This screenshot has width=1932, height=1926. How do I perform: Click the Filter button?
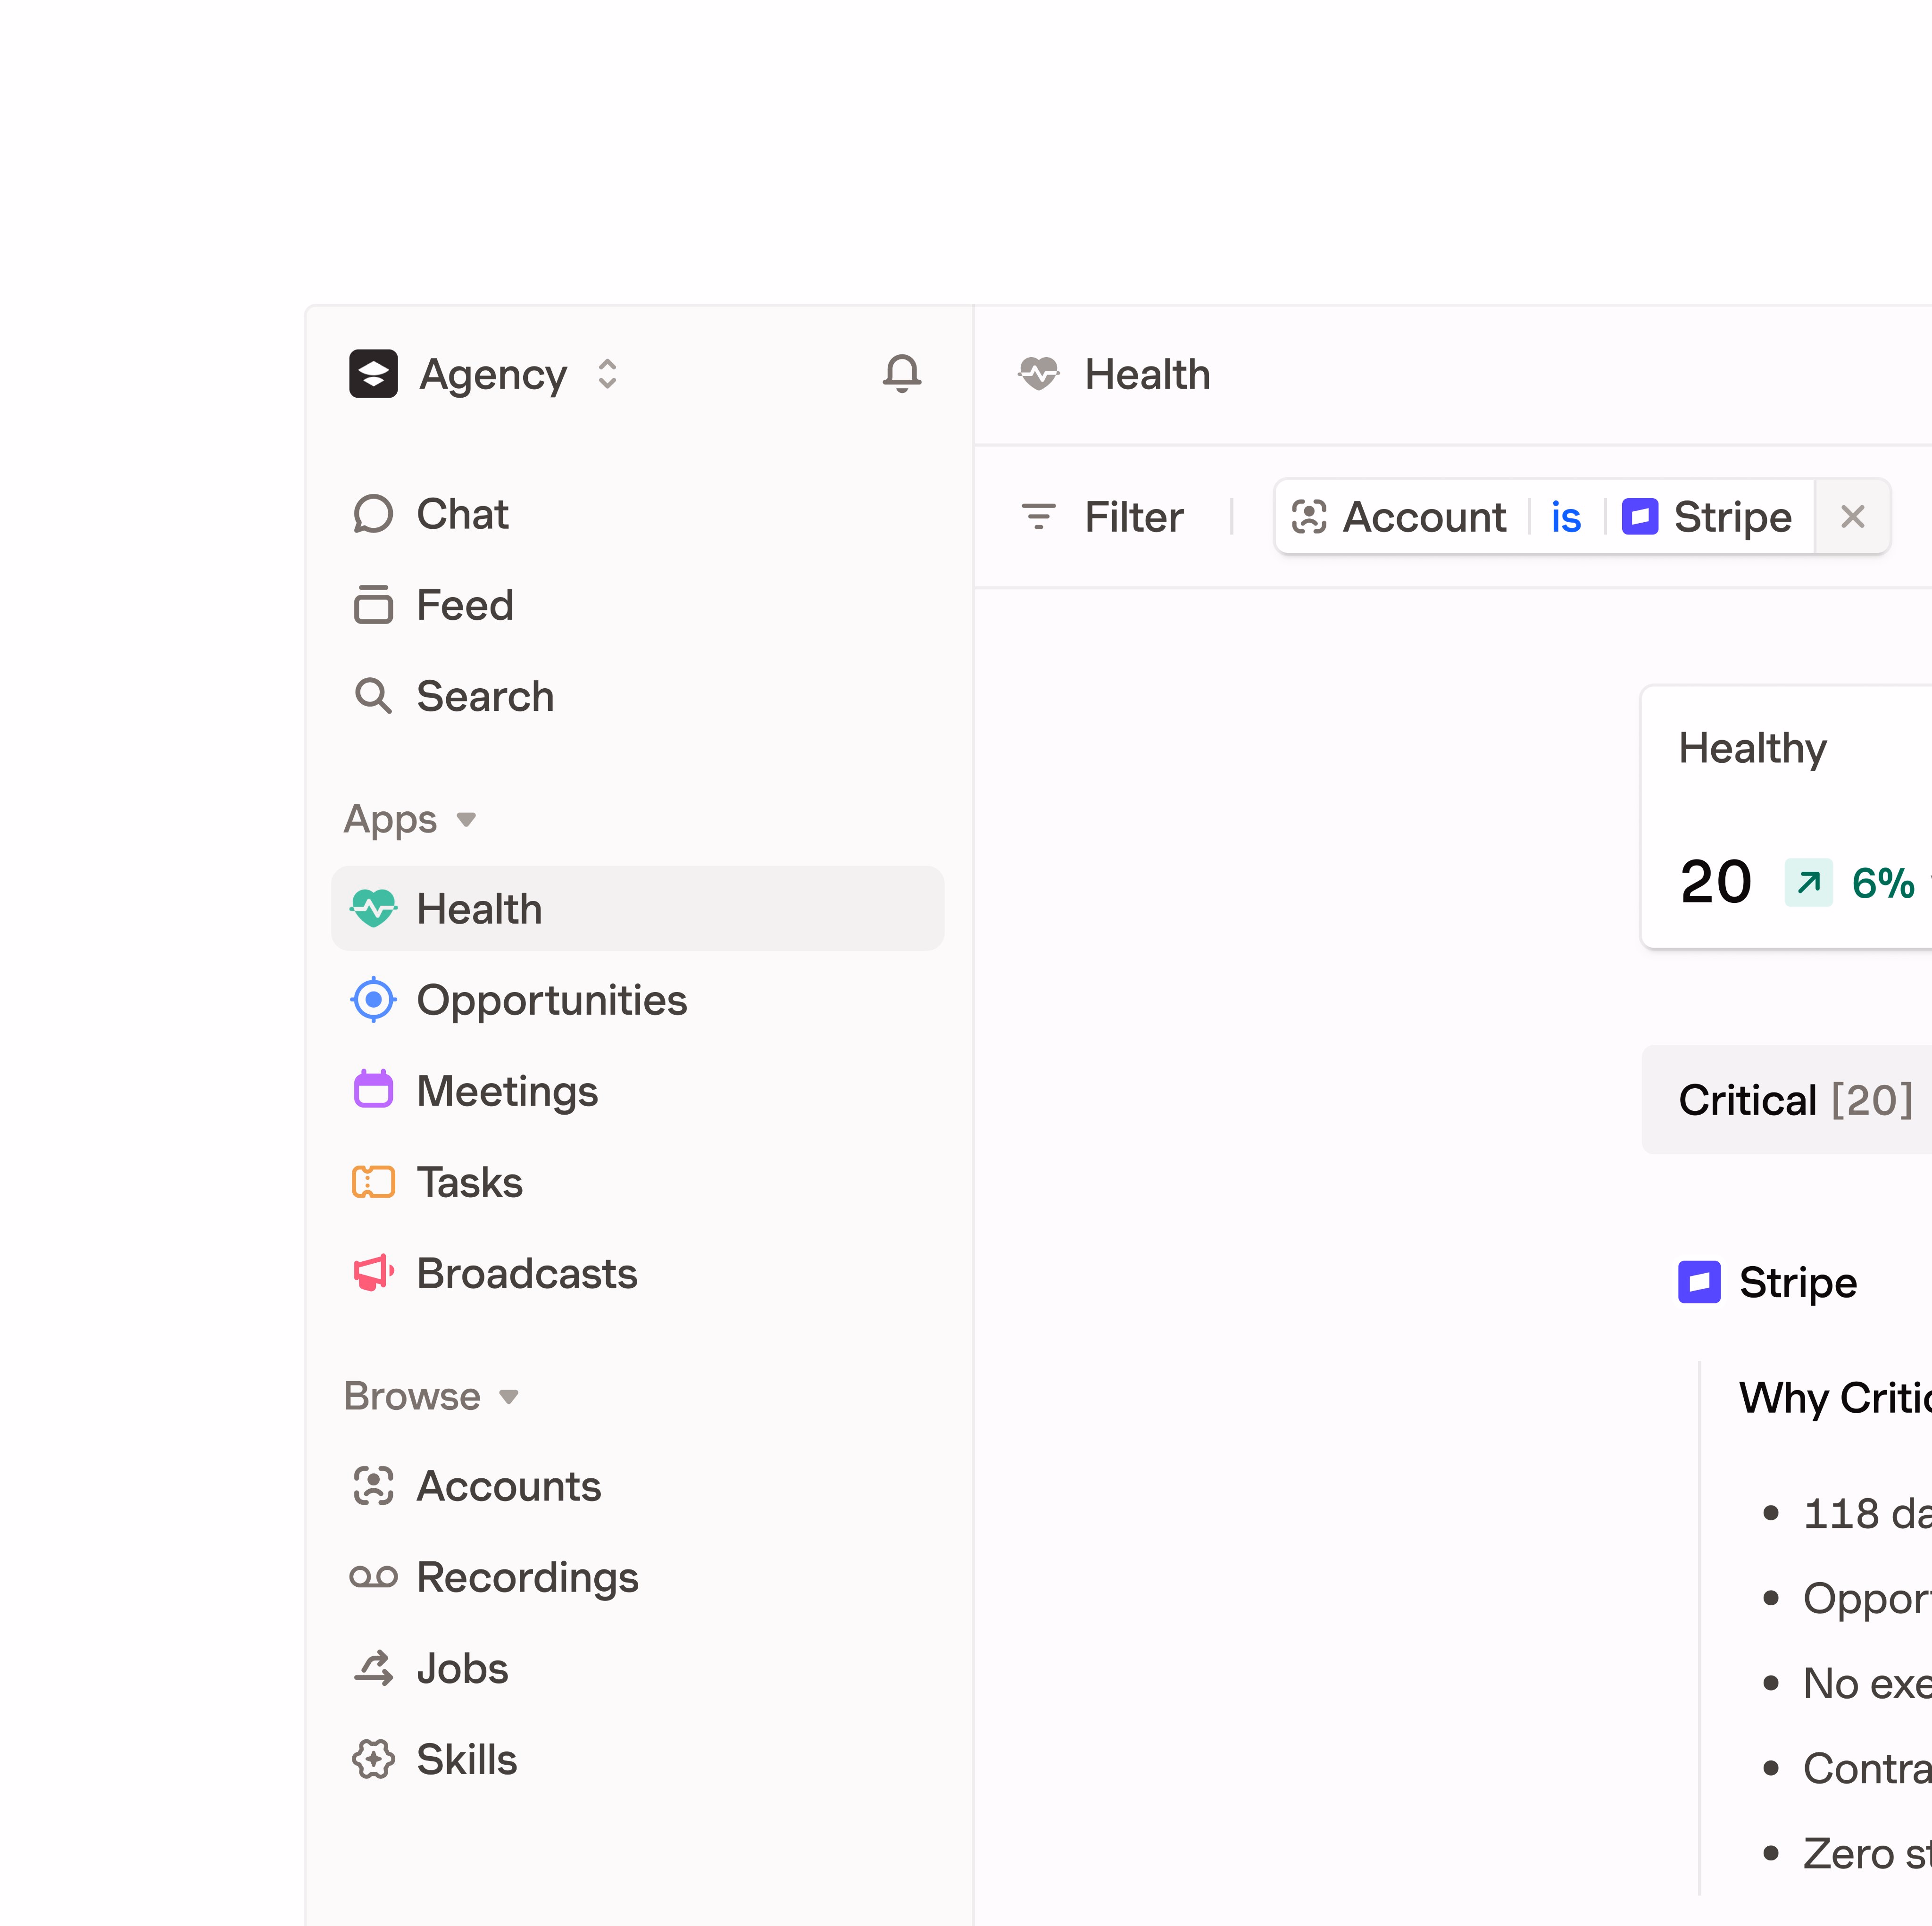[x=1102, y=517]
